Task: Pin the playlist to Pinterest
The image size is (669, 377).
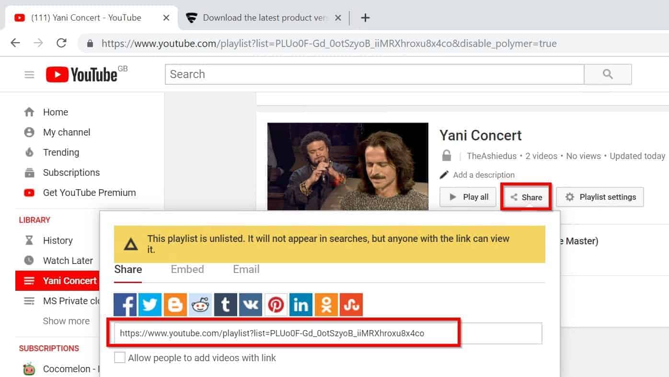Action: pyautogui.click(x=276, y=304)
